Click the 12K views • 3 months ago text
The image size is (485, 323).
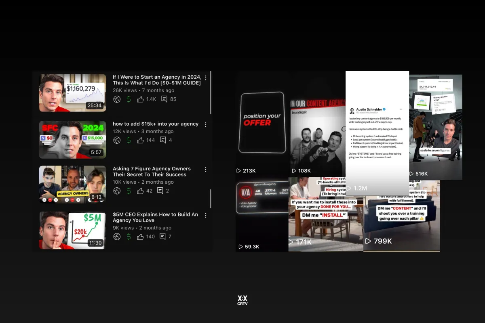coord(143,132)
